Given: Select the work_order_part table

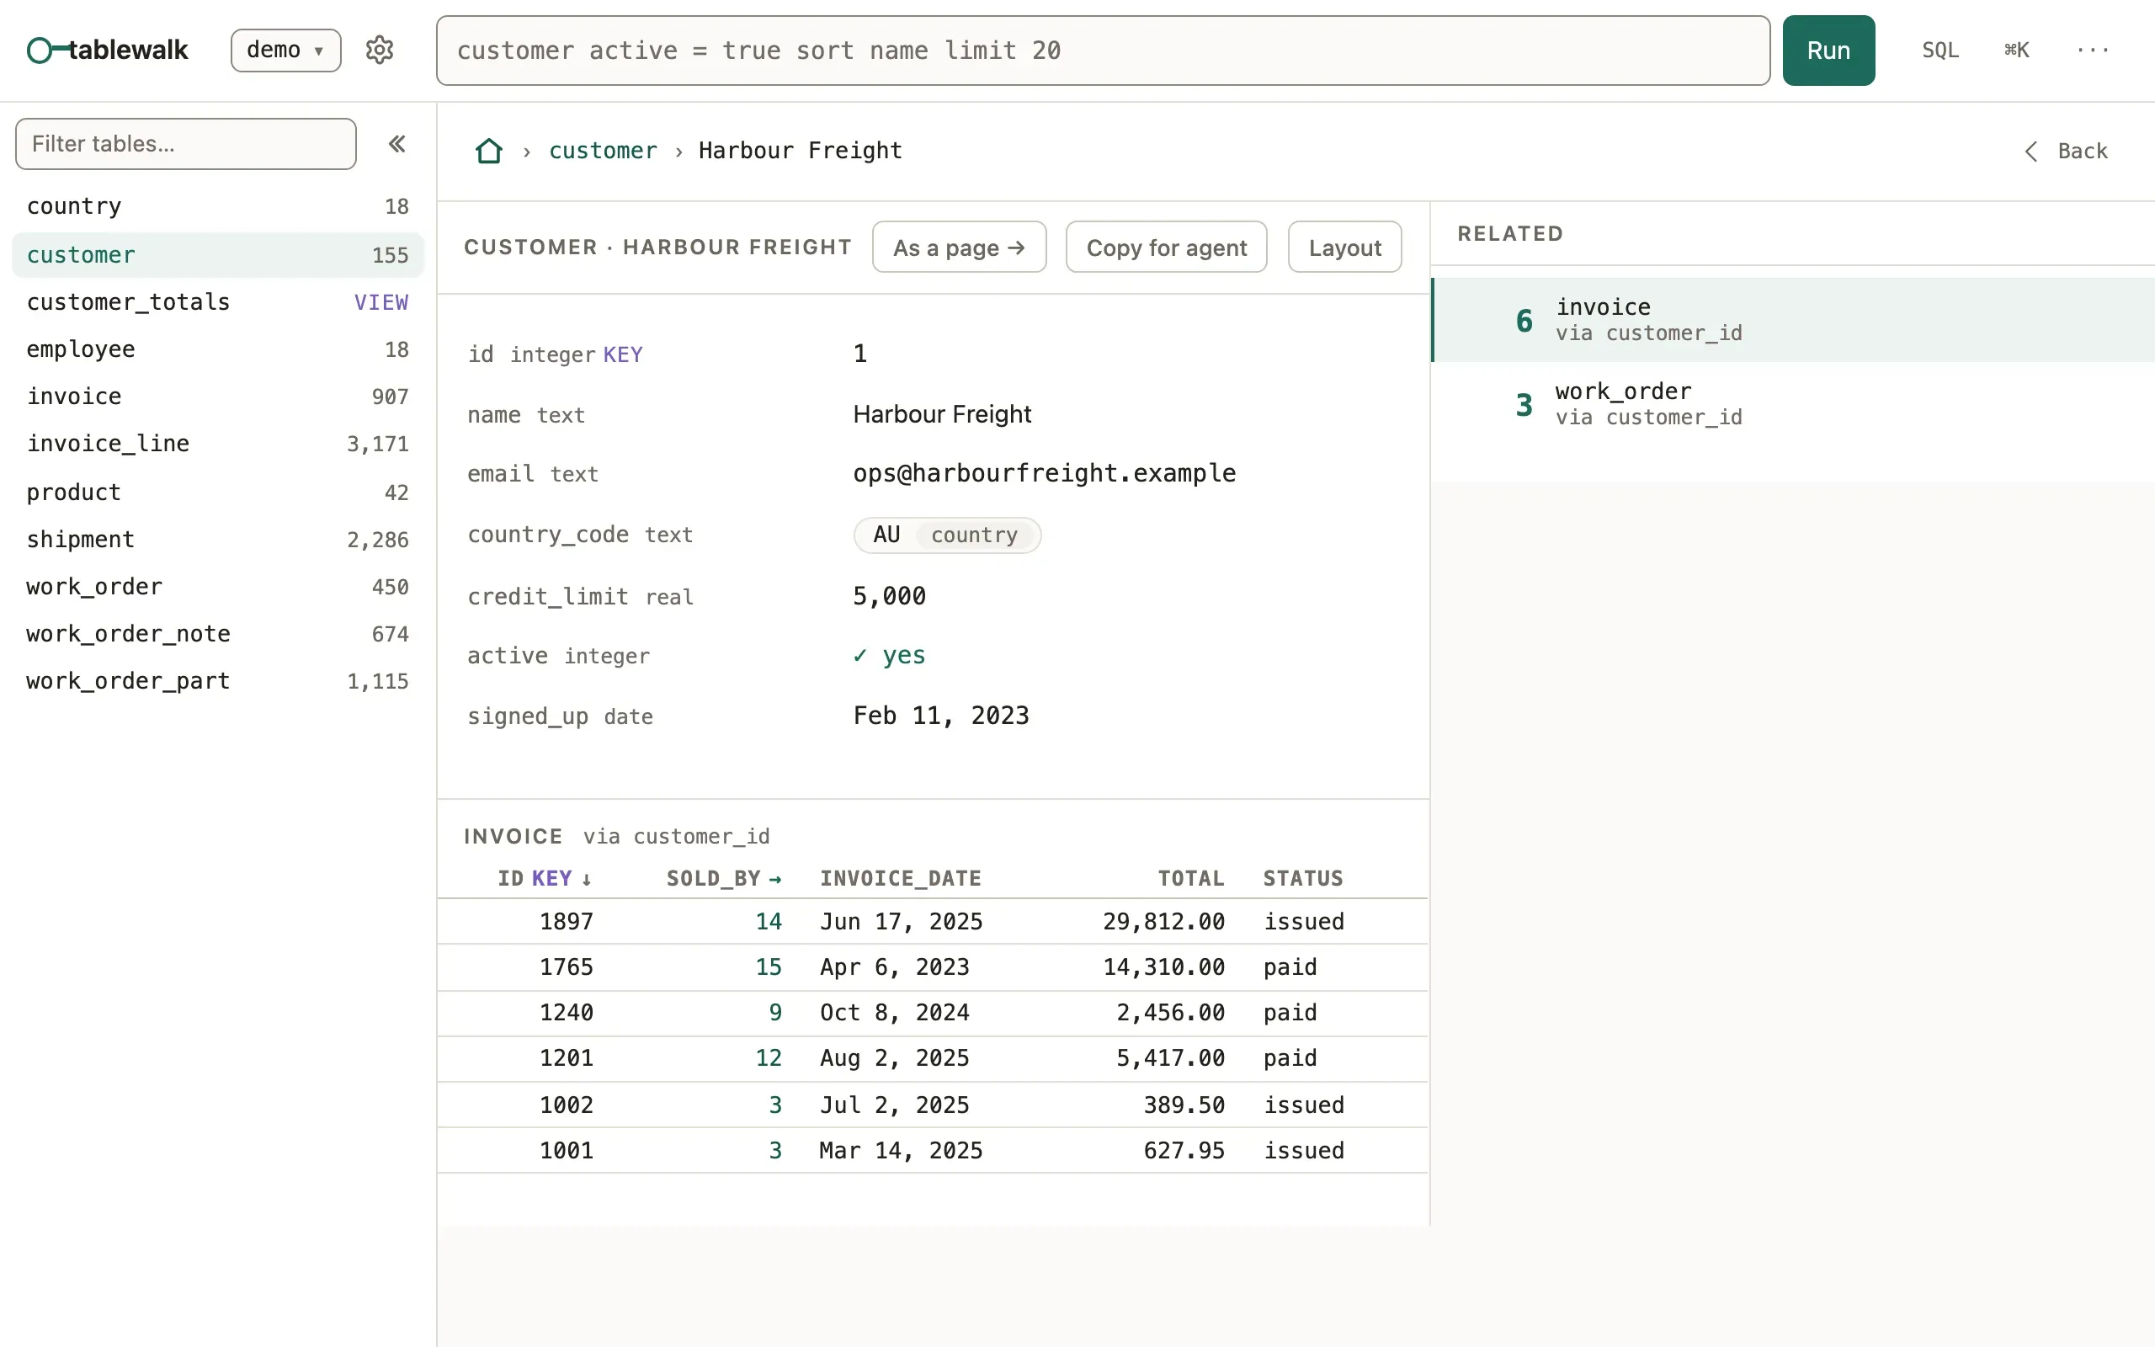Looking at the screenshot, I should click(x=217, y=682).
